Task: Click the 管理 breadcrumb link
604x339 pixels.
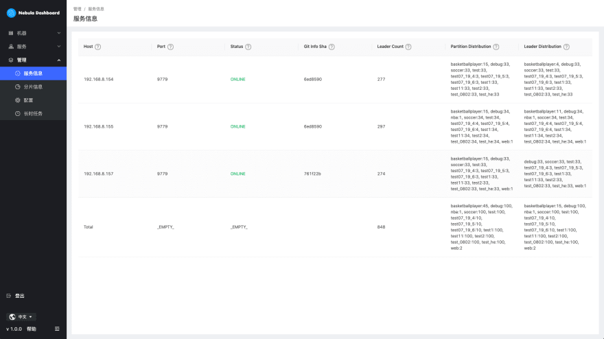Action: (x=77, y=9)
